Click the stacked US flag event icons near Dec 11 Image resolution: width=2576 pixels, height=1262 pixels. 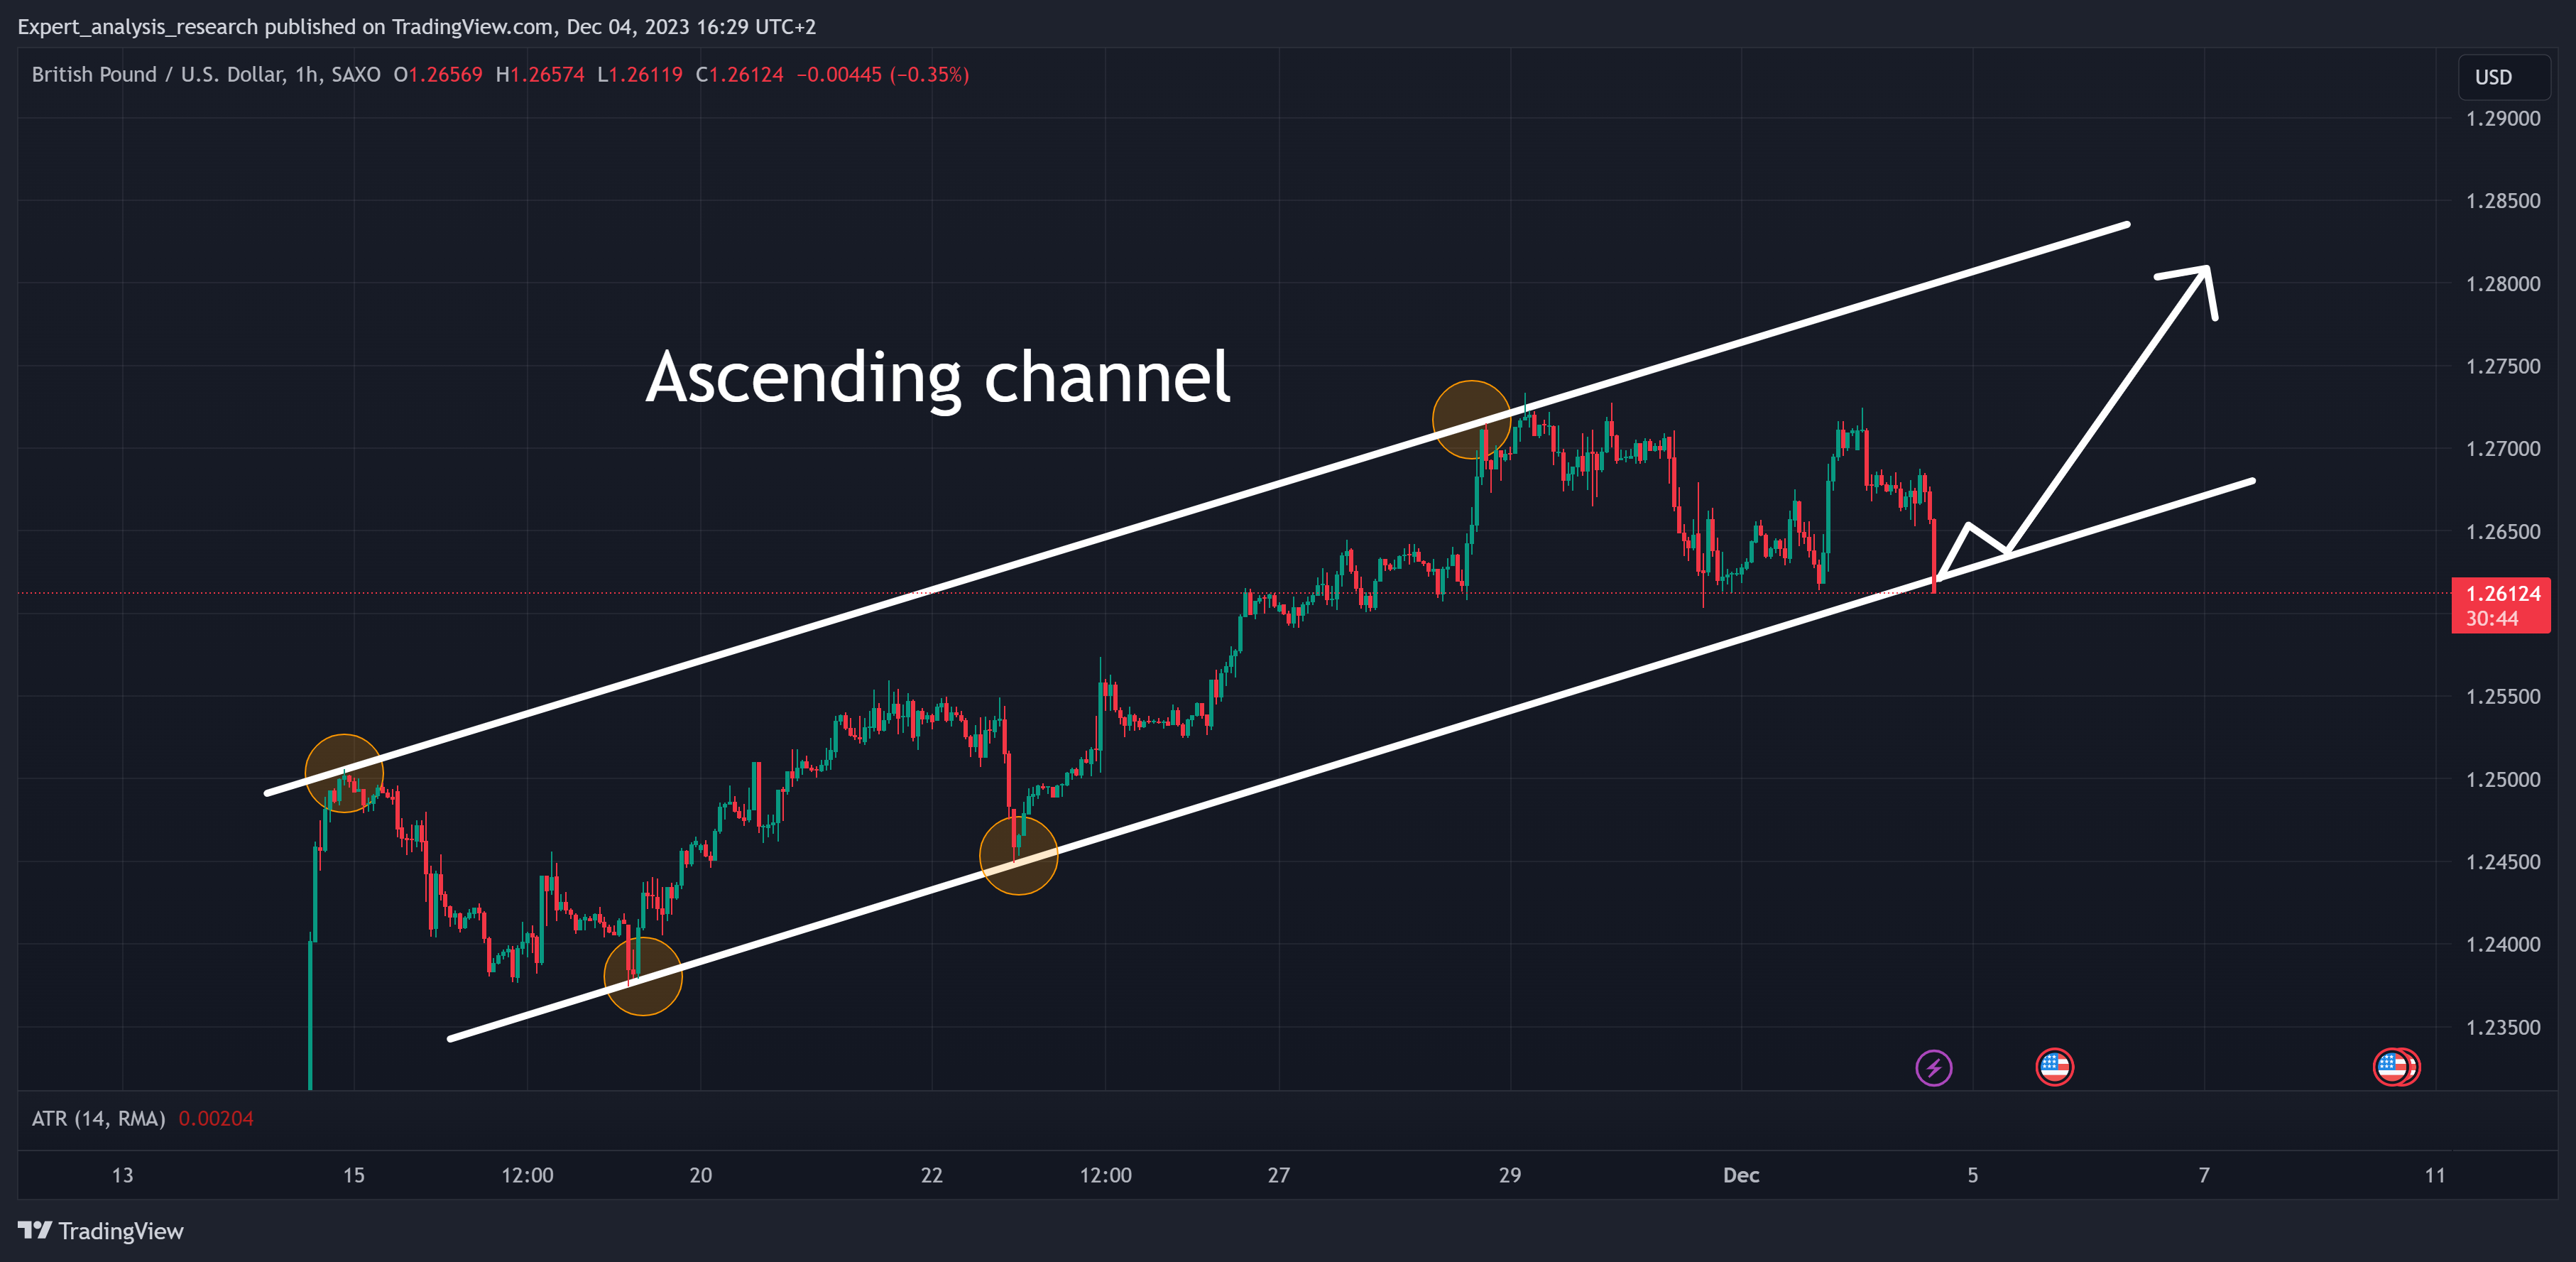(2396, 1067)
